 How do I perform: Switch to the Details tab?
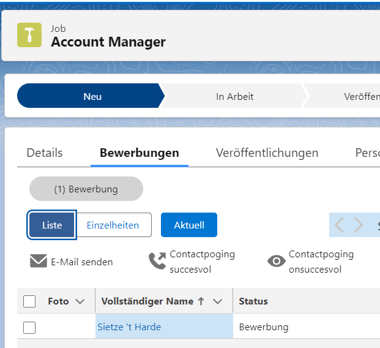[x=45, y=153]
